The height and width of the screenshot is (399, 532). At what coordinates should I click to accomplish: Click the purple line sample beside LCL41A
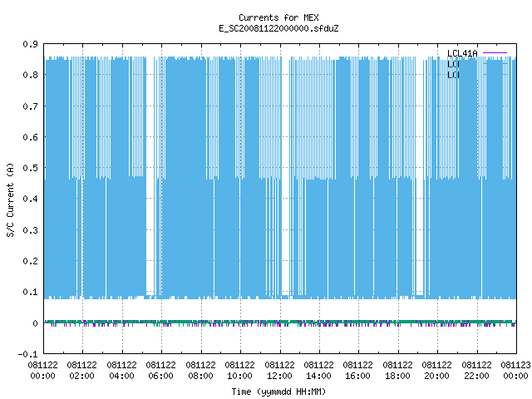click(495, 53)
